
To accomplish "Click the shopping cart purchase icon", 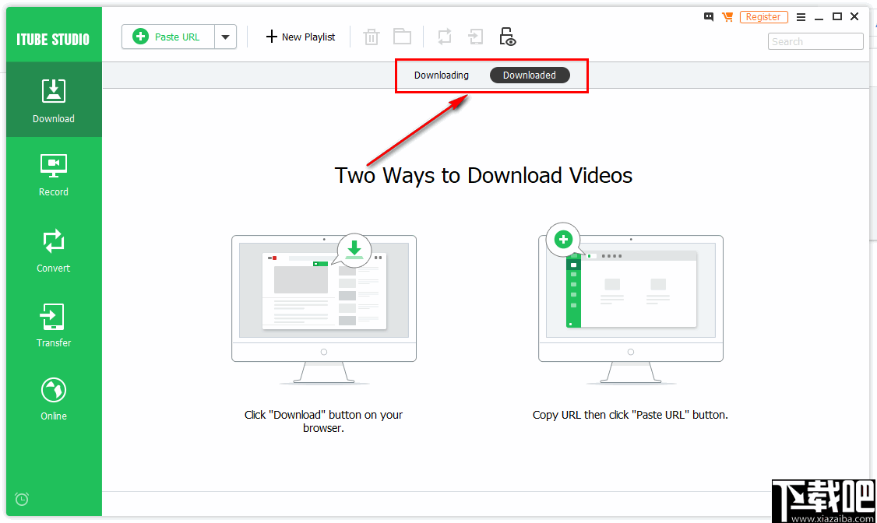I will click(727, 16).
